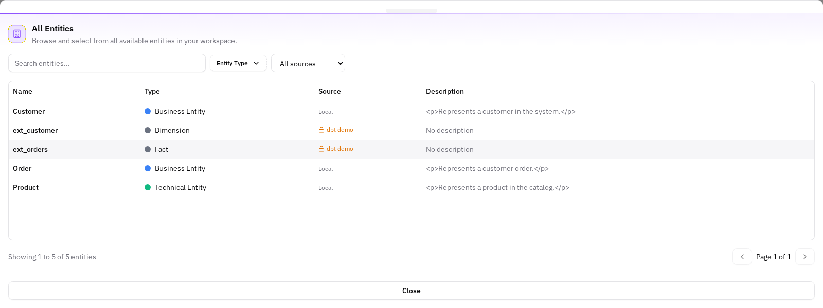The image size is (823, 308).
Task: Select the Order entity name
Action: (x=22, y=168)
